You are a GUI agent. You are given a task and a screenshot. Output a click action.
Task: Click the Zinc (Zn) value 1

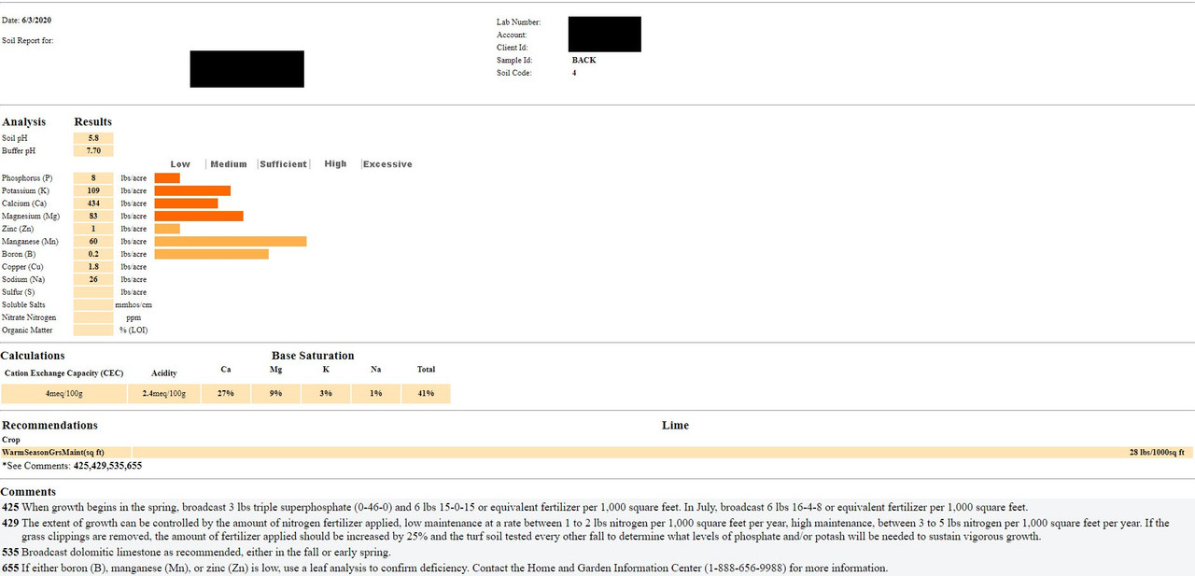point(93,229)
